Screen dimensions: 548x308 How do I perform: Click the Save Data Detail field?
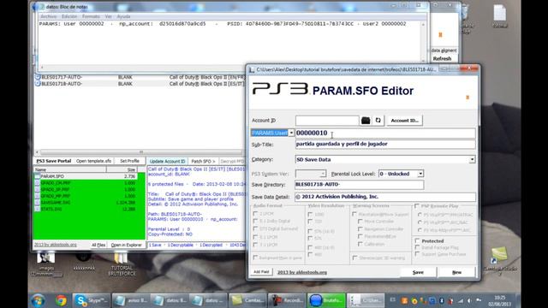[x=385, y=197]
